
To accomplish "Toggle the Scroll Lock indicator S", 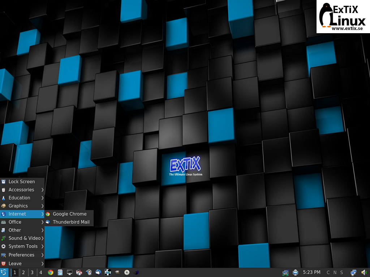I will pyautogui.click(x=341, y=273).
